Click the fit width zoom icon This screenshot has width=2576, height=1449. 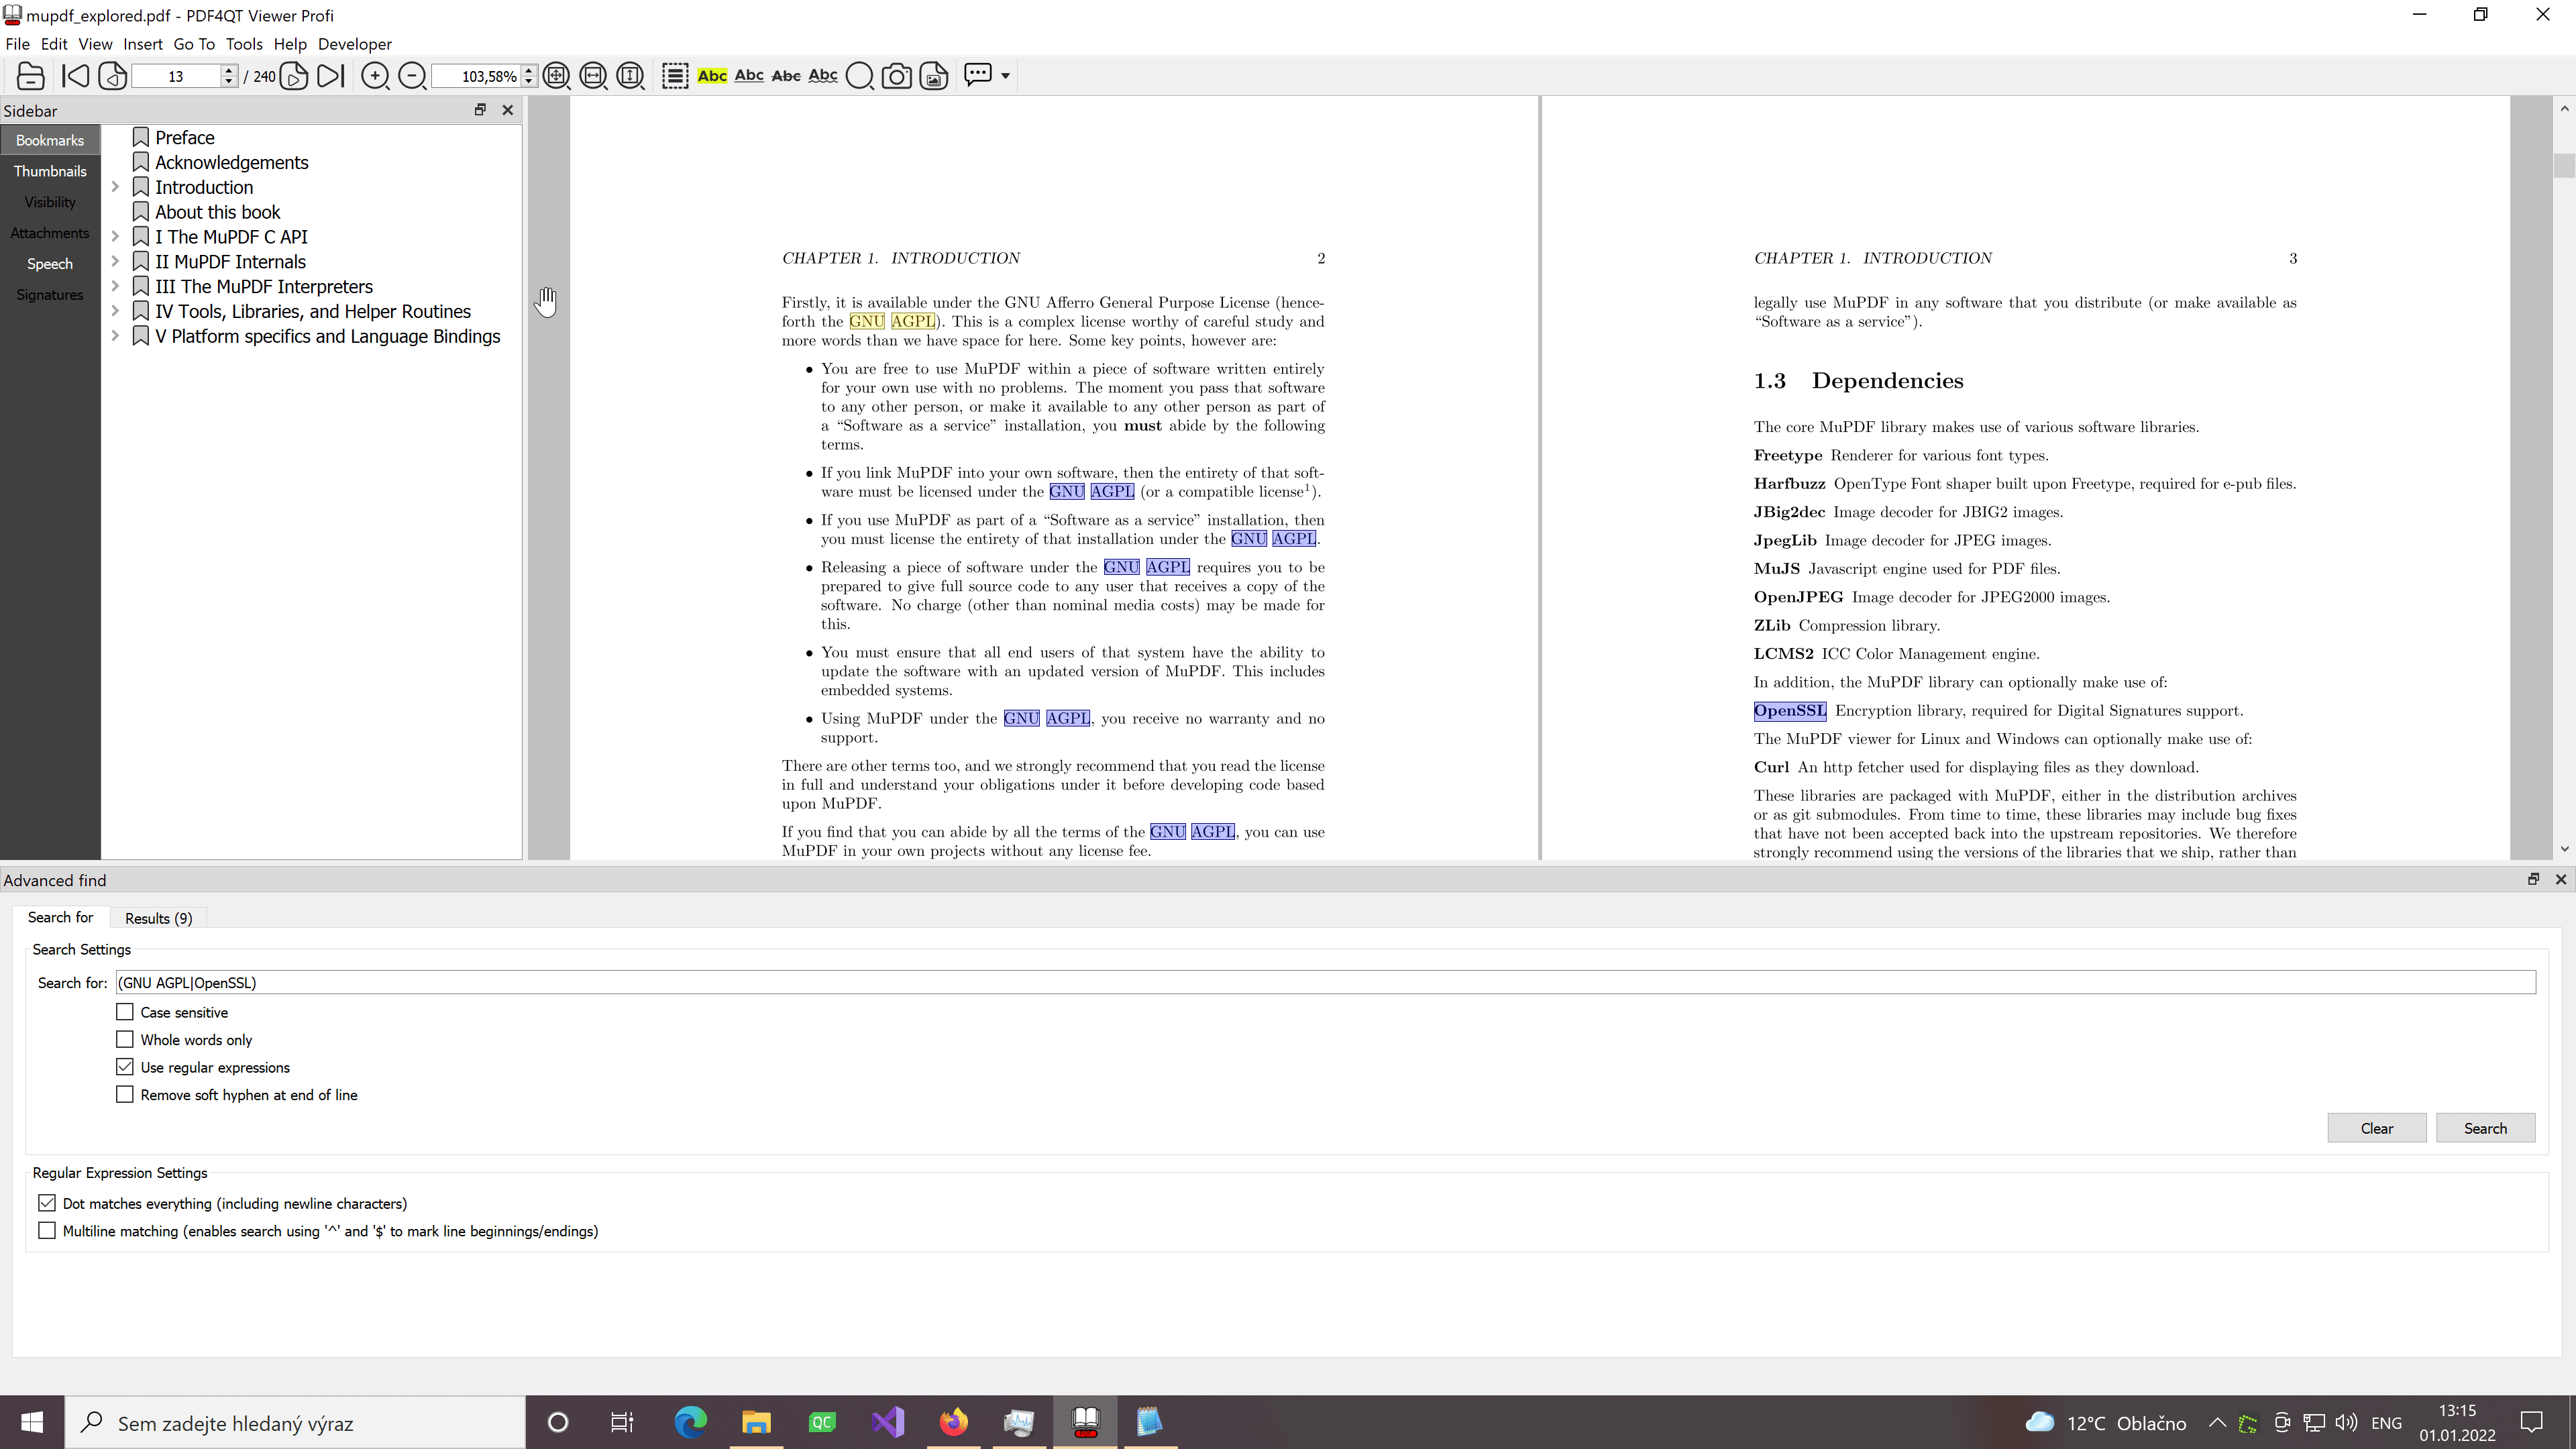coord(593,76)
